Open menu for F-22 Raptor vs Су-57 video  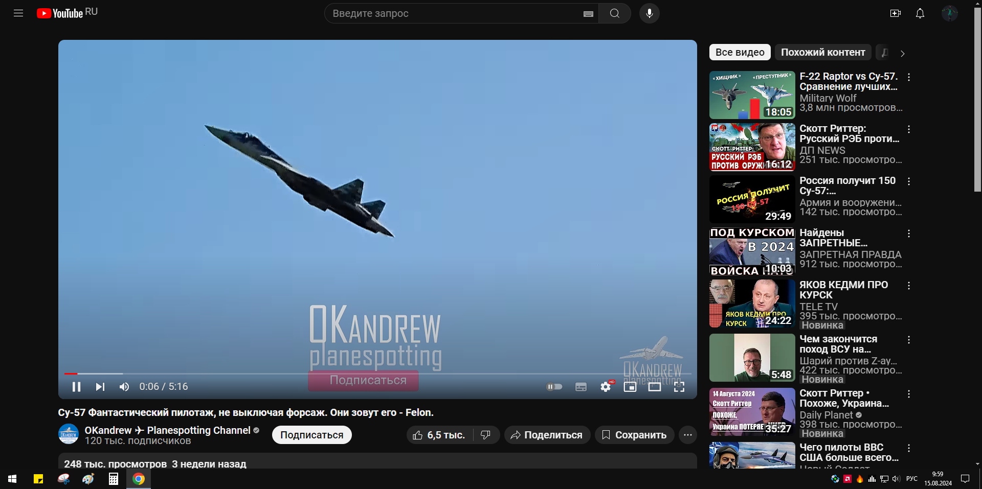click(x=909, y=77)
